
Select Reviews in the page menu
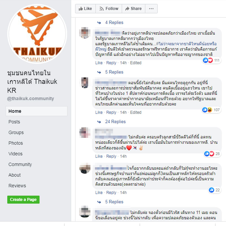pyautogui.click(x=17, y=186)
